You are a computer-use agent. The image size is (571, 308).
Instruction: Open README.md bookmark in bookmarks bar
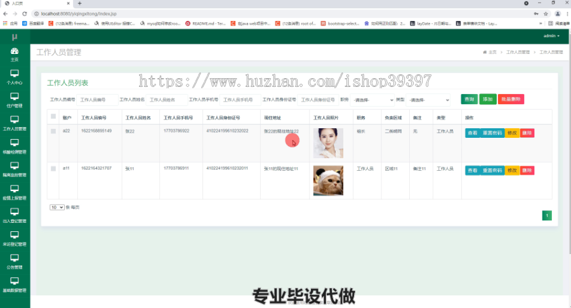[206, 23]
